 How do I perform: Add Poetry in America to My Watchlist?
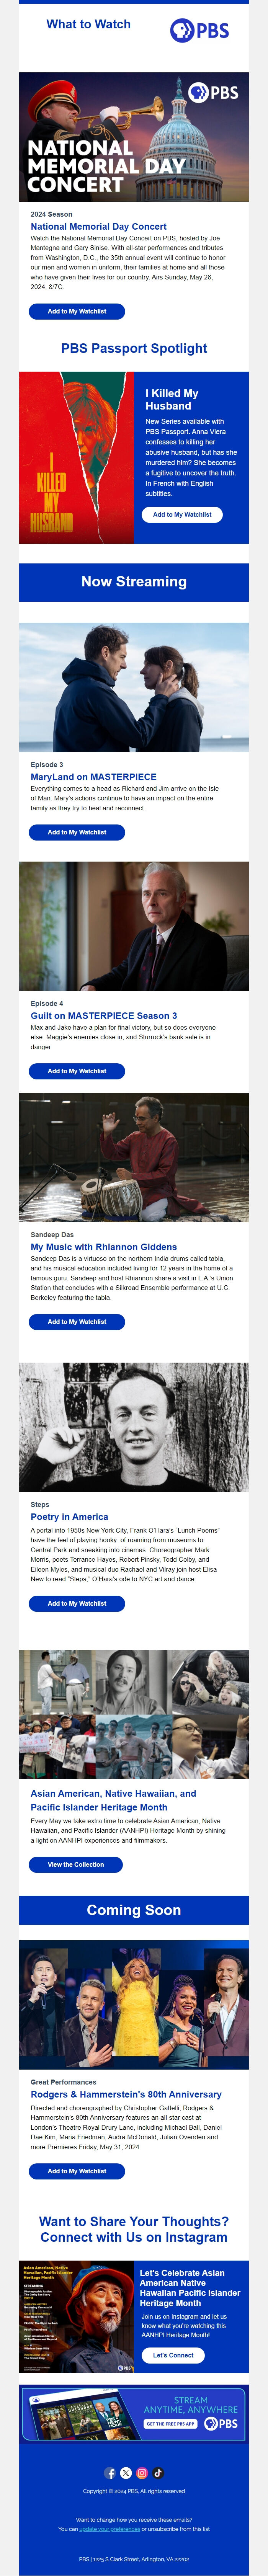click(x=77, y=1603)
